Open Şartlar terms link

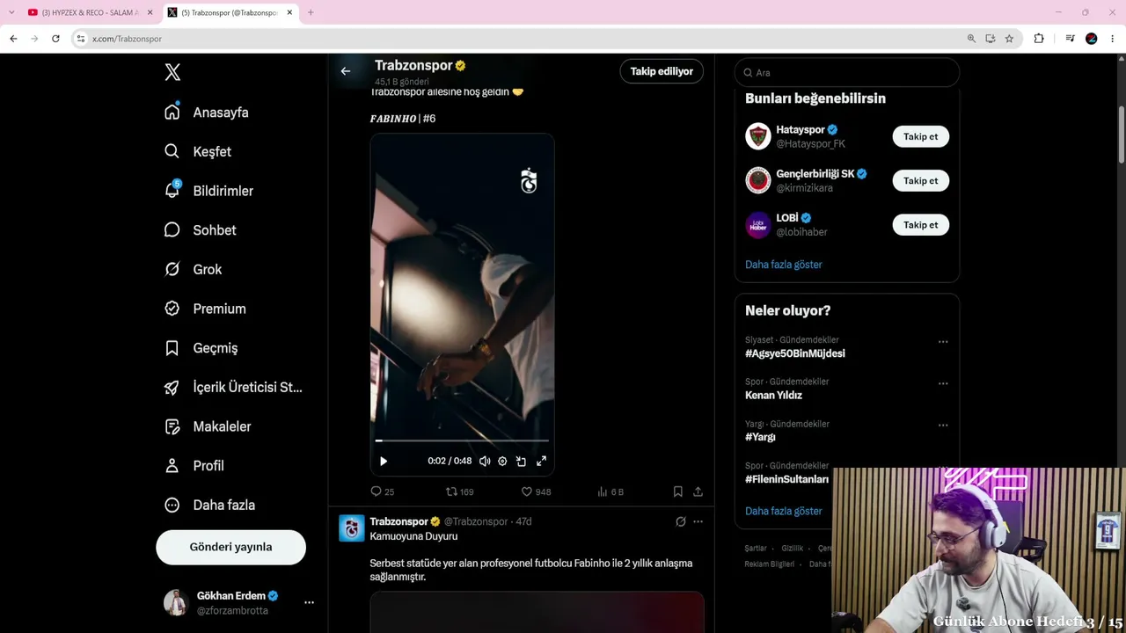(756, 548)
